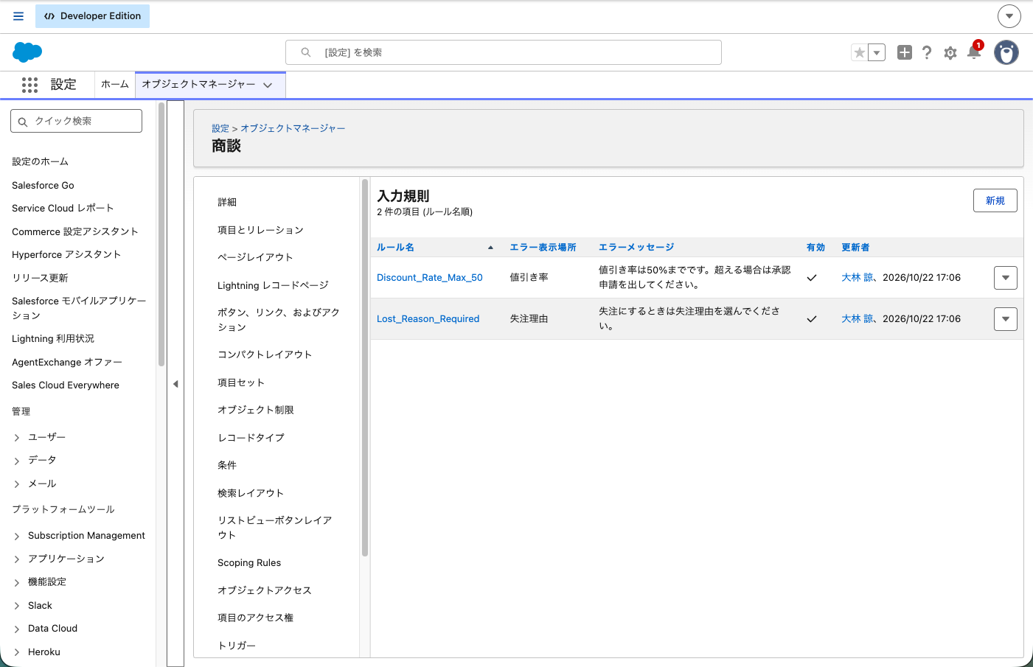Viewport: 1033px width, 667px height.
Task: Open the Discount_Rate_Max_50 rule link
Action: (x=430, y=278)
